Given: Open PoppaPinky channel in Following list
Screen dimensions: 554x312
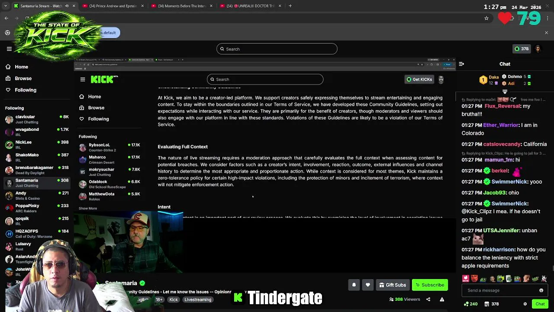Looking at the screenshot, I should click(37, 208).
